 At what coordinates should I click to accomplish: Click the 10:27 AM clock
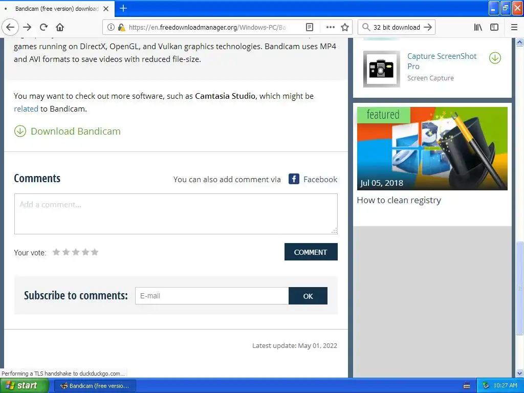click(505, 386)
